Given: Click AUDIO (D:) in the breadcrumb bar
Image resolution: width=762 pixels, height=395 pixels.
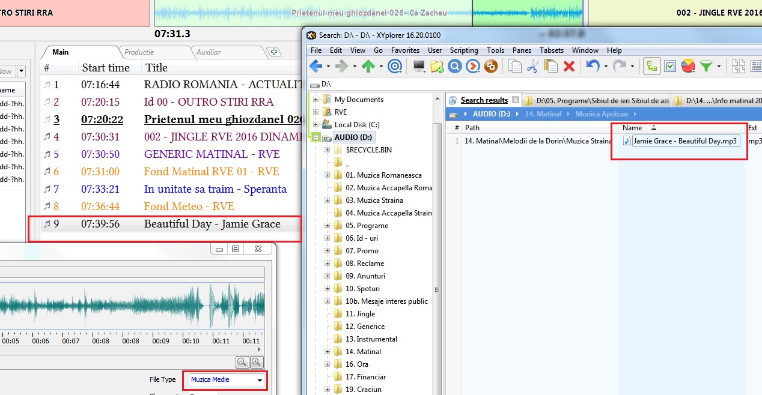Looking at the screenshot, I should [491, 113].
